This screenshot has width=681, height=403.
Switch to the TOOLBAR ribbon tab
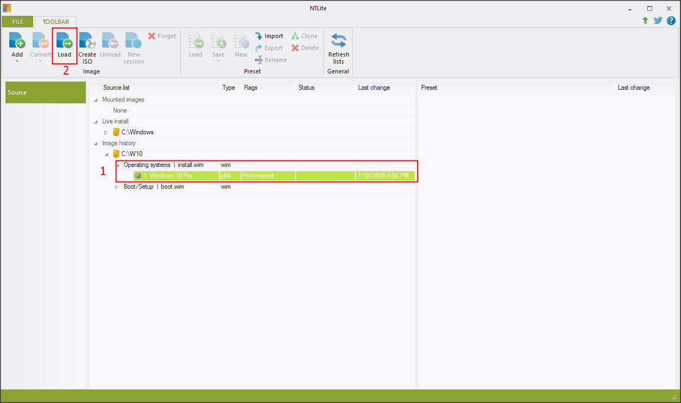pos(56,22)
